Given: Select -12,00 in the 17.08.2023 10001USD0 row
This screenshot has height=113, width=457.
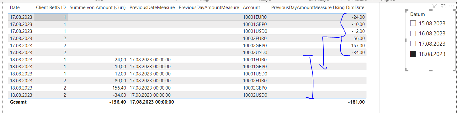Looking at the screenshot, I should point(359,31).
